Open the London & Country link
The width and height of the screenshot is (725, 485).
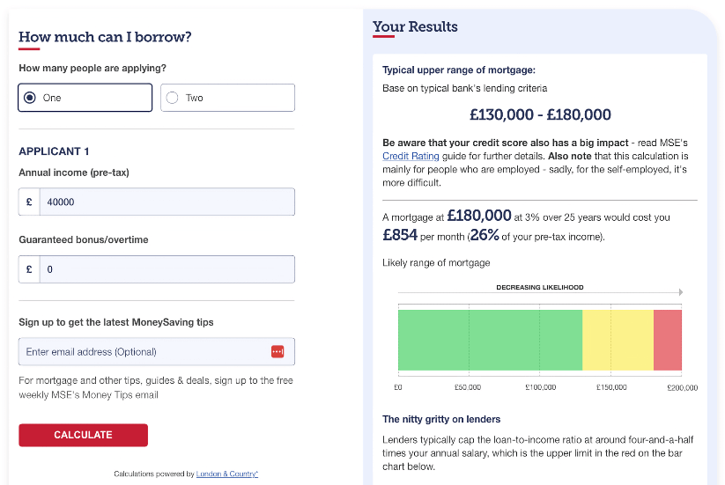pos(226,474)
